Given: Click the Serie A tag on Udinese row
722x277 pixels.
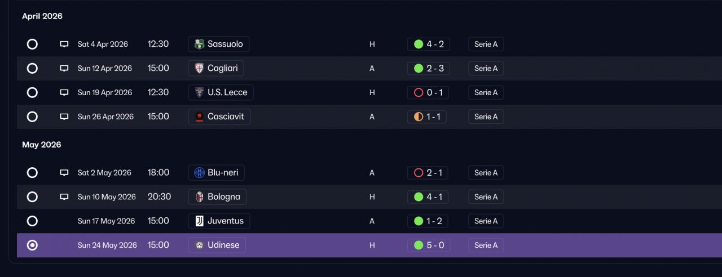Looking at the screenshot, I should click(486, 245).
